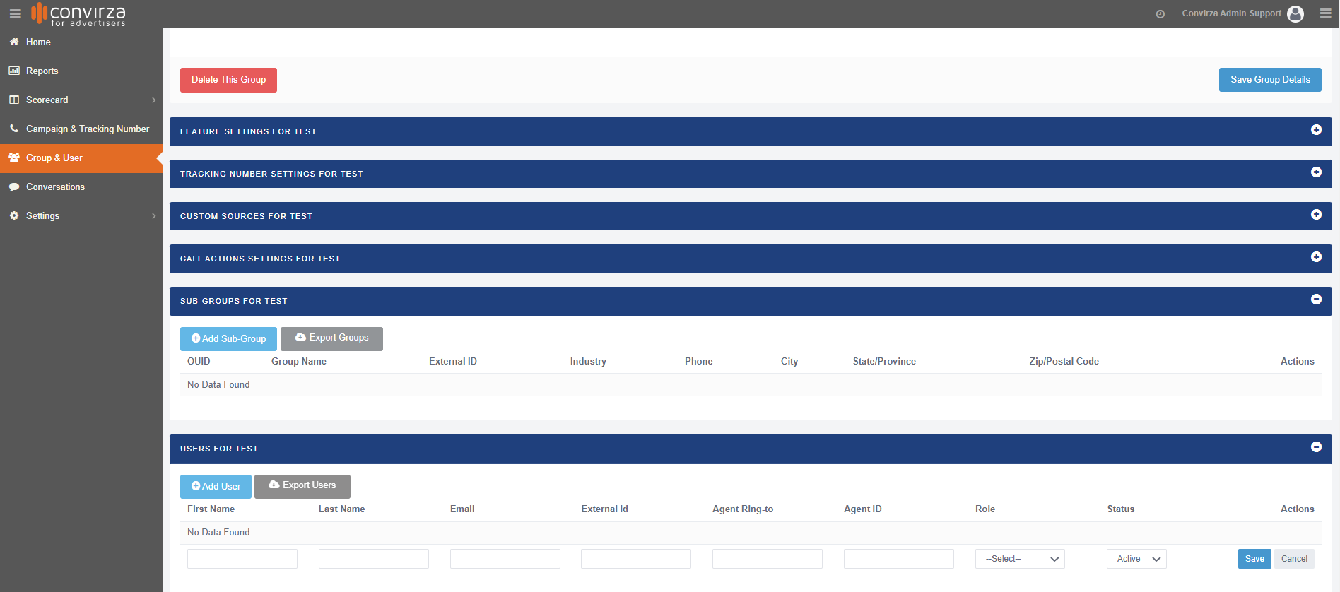Click the Reports chart icon
Image resolution: width=1340 pixels, height=592 pixels.
pos(14,71)
